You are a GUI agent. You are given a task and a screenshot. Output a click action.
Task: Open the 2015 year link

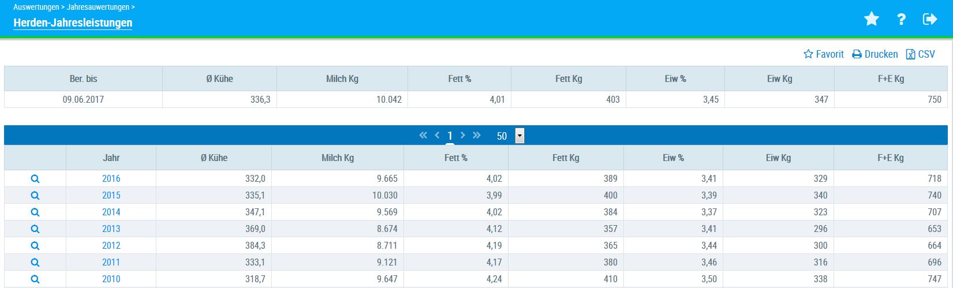(111, 196)
